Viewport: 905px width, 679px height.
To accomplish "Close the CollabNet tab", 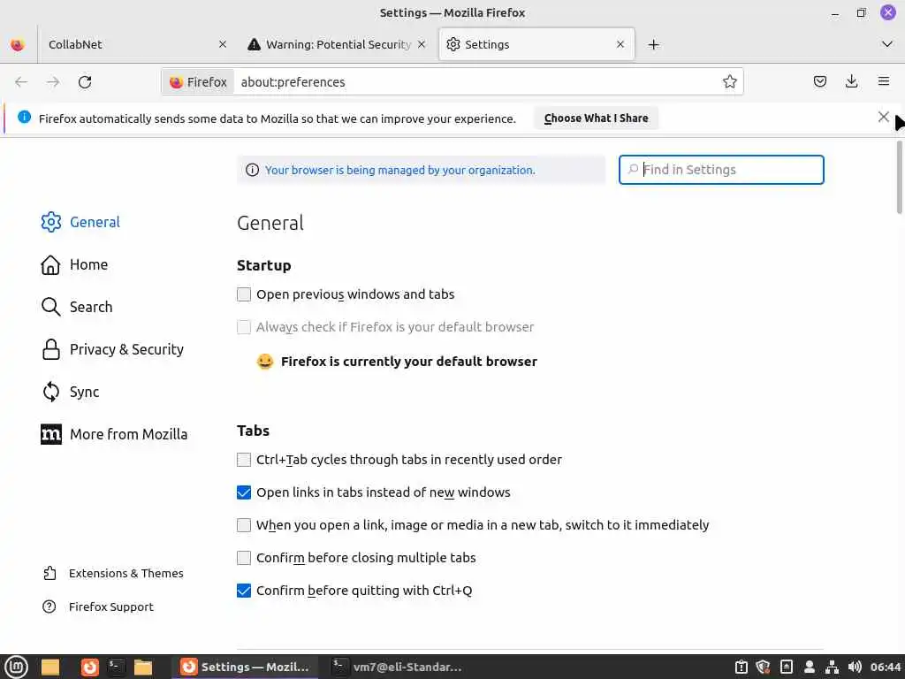I will (x=223, y=44).
